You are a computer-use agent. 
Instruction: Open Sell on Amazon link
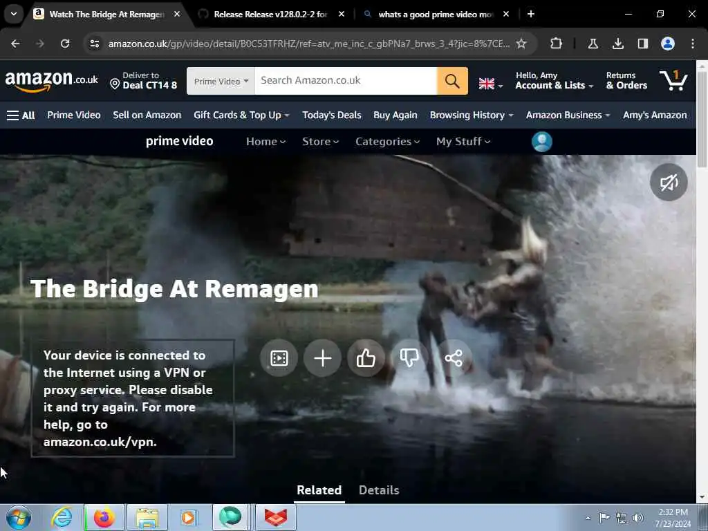tap(147, 115)
